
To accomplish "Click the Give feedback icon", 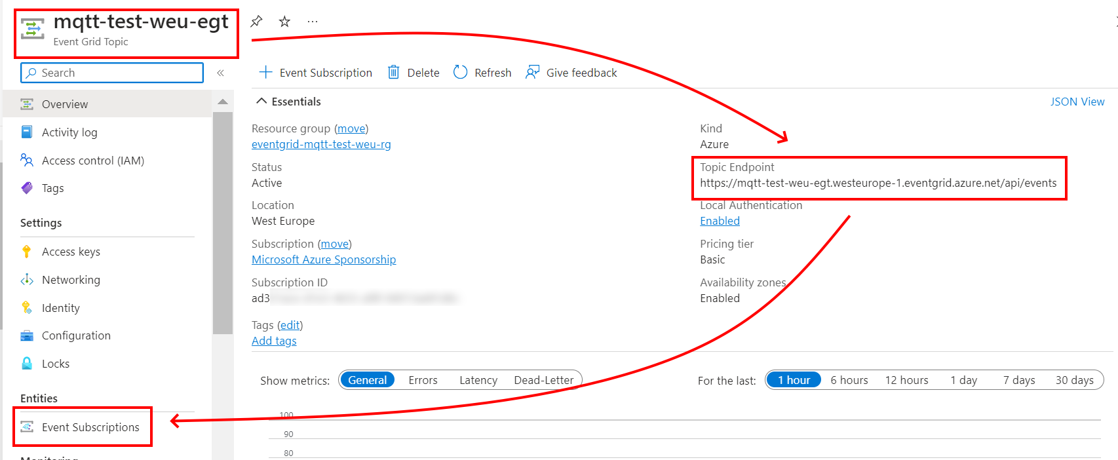I will click(532, 72).
